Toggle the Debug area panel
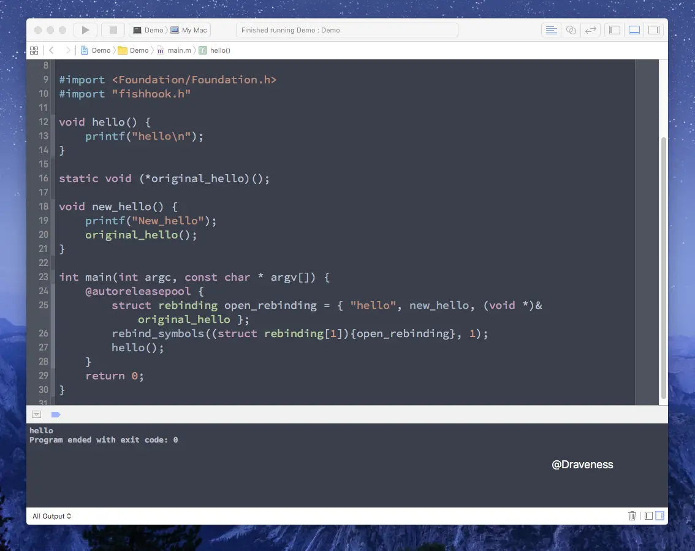Screen dimensions: 695x551 point(634,30)
